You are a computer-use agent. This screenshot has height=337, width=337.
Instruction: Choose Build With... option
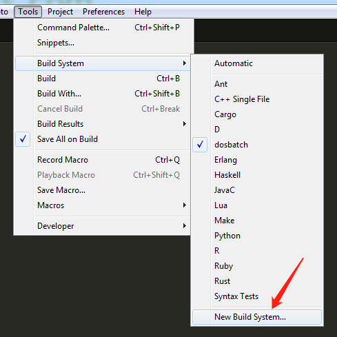(x=103, y=94)
